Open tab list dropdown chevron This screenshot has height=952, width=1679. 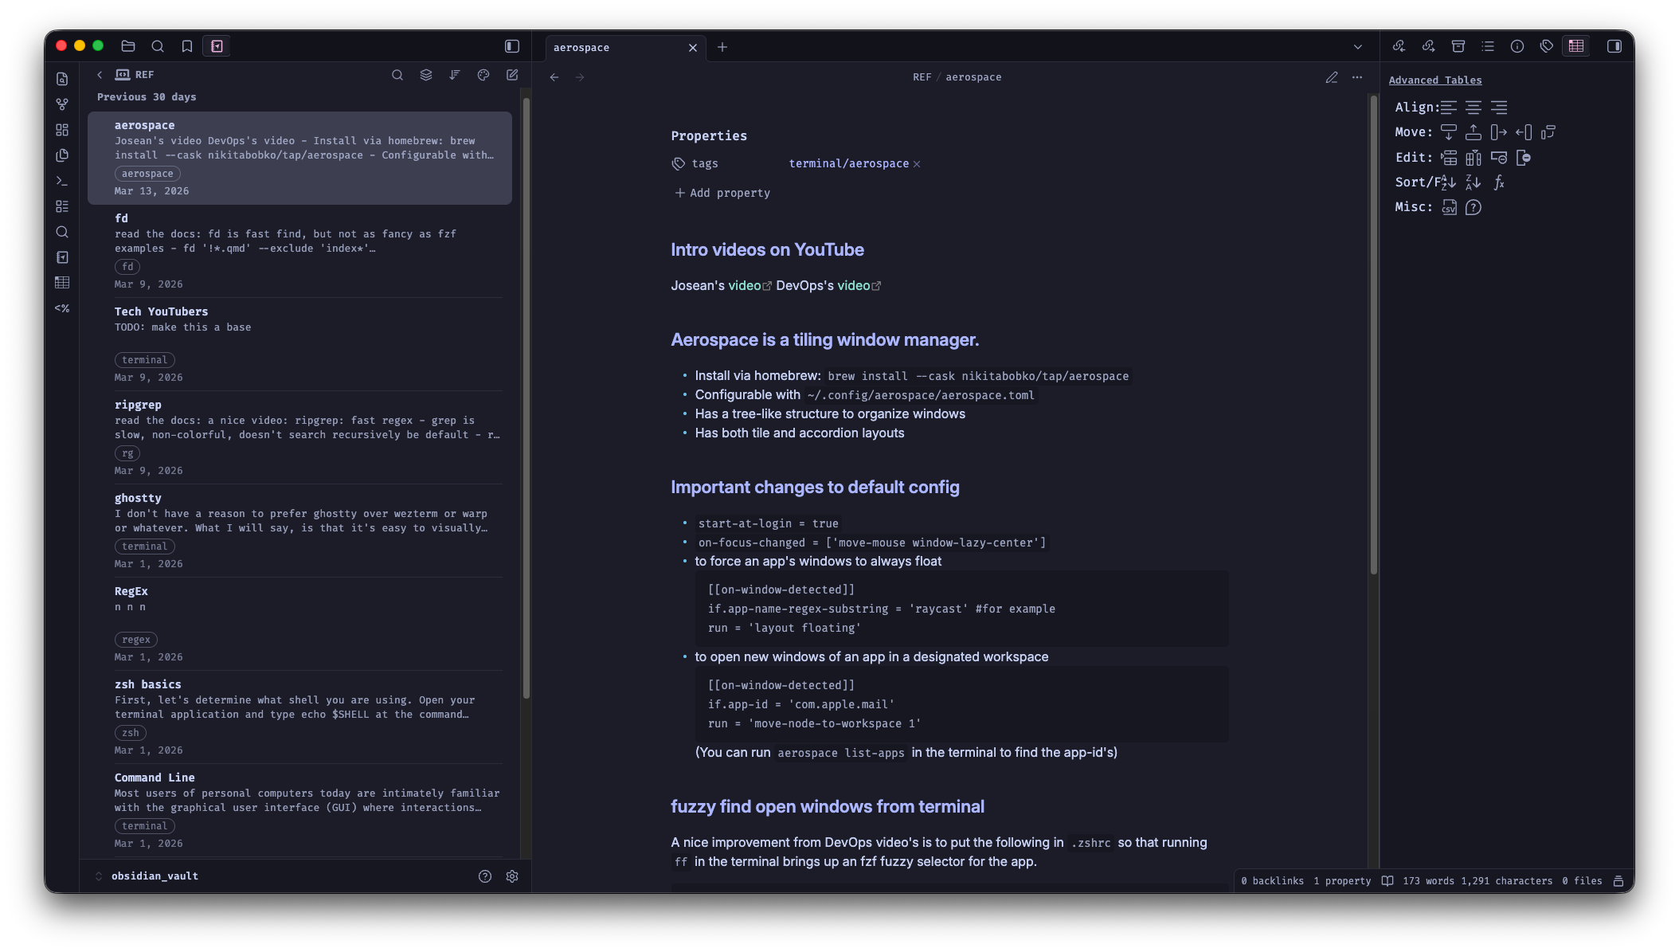pyautogui.click(x=1358, y=47)
